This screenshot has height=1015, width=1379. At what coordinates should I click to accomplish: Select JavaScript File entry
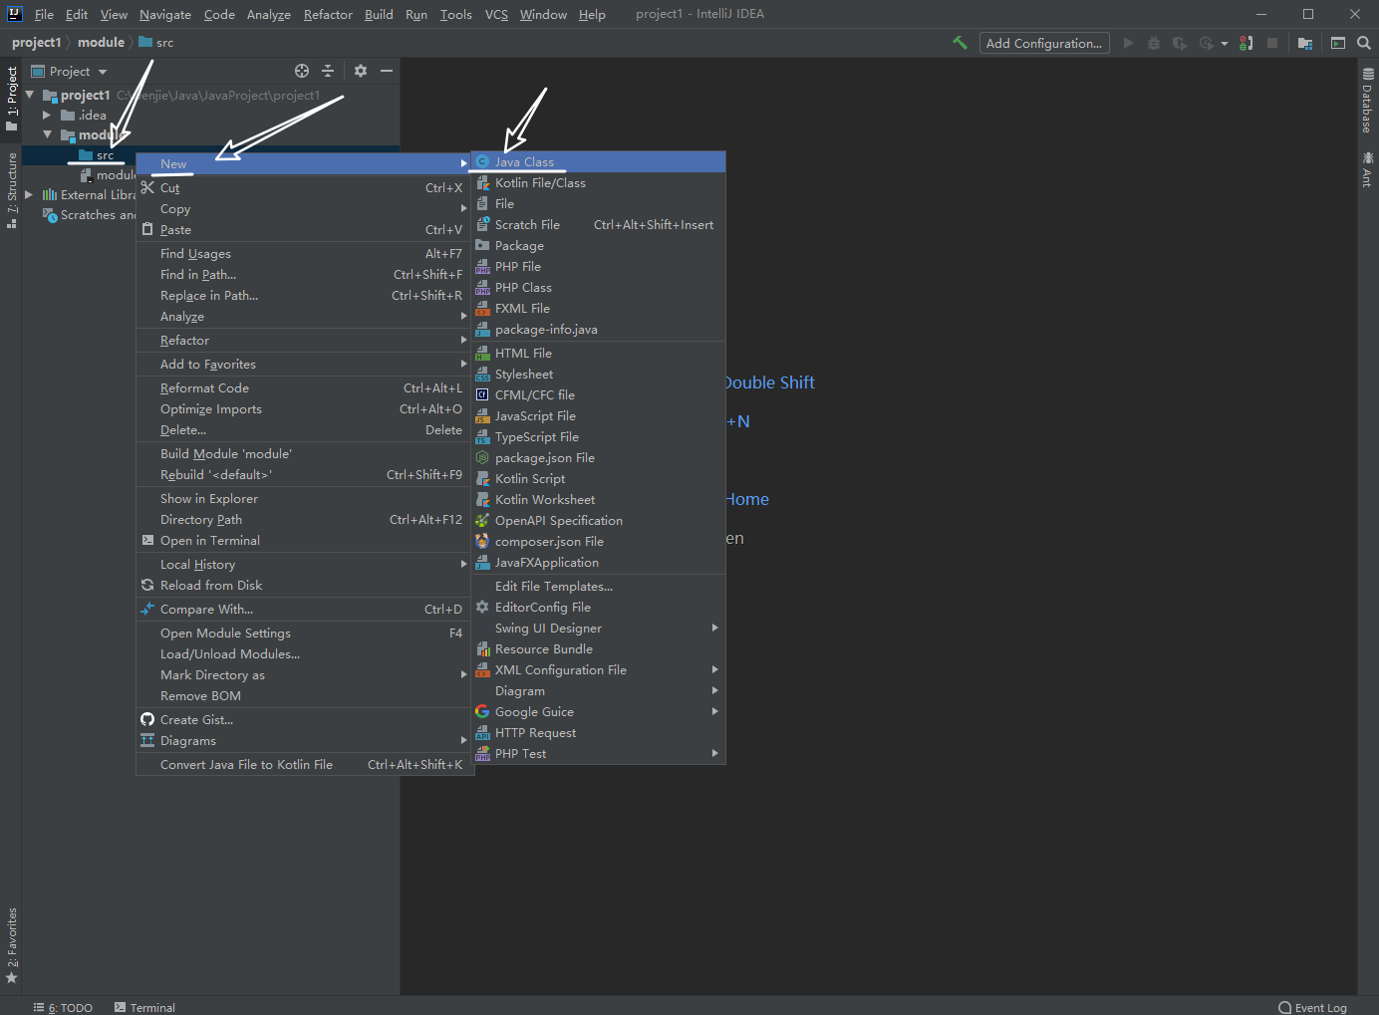(598, 415)
